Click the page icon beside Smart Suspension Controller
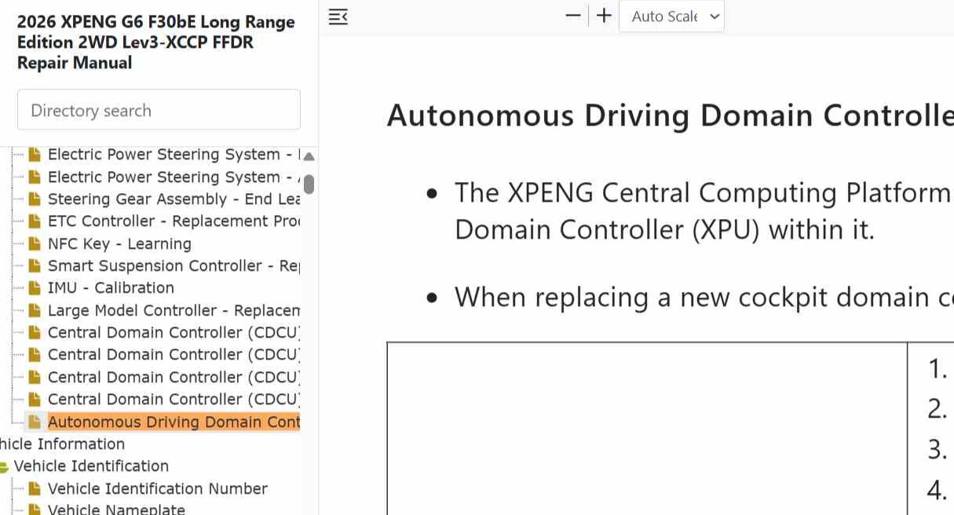The image size is (954, 515). [x=35, y=266]
